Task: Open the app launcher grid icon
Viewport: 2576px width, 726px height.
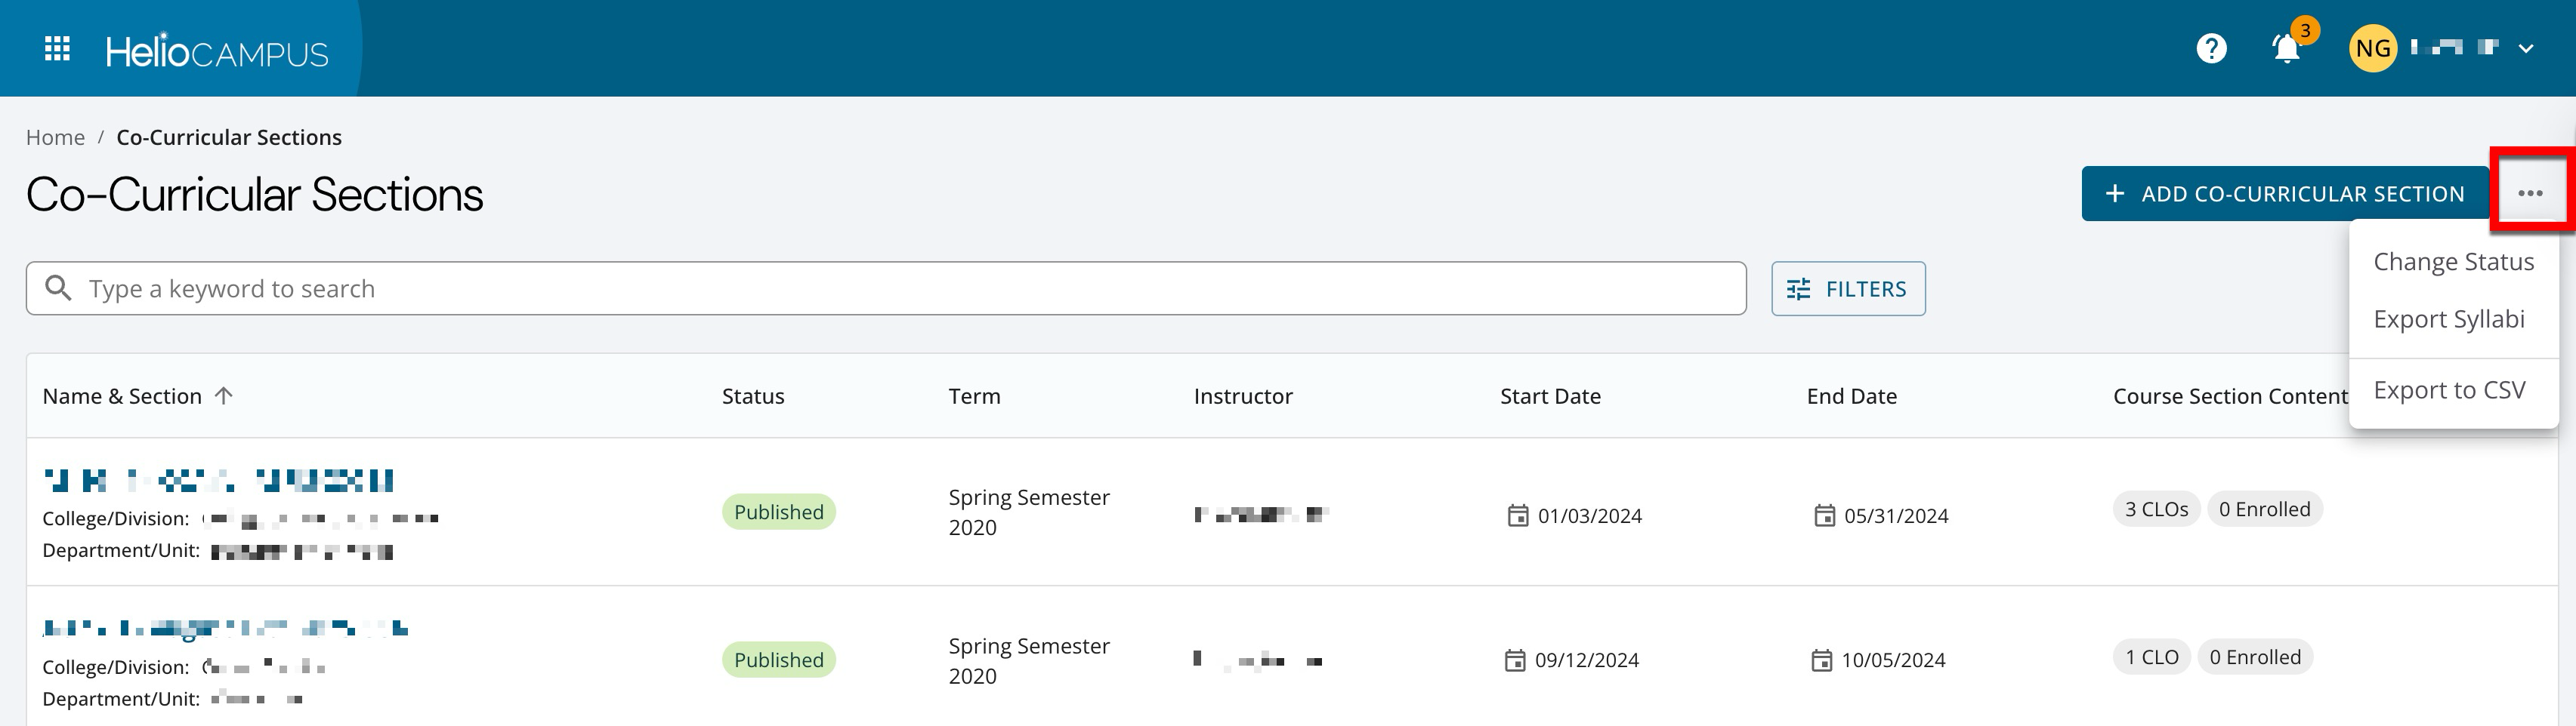Action: 57,49
